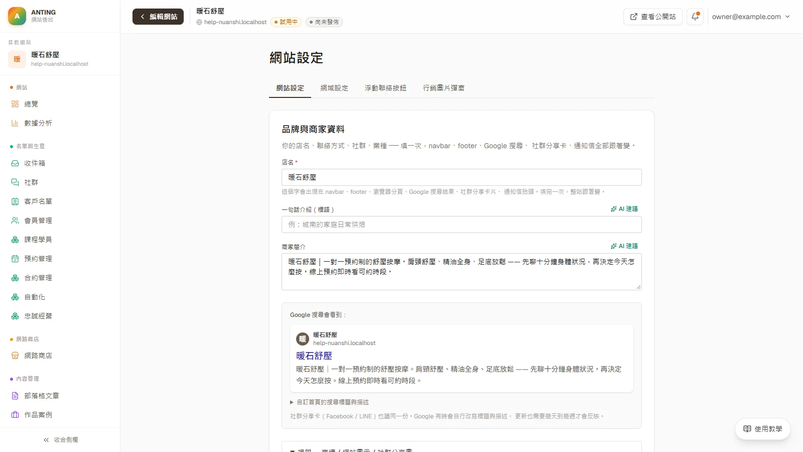Image resolution: width=803 pixels, height=452 pixels.
Task: Click the 商家簡介 text area
Action: click(x=462, y=272)
